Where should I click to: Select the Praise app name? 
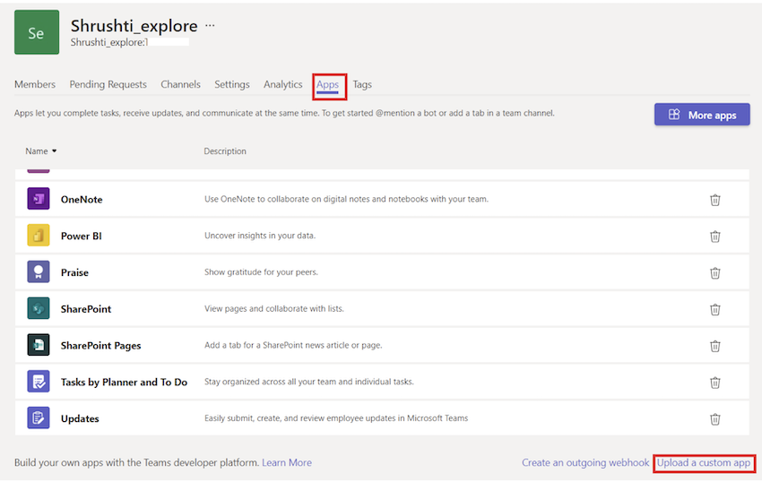pos(74,272)
